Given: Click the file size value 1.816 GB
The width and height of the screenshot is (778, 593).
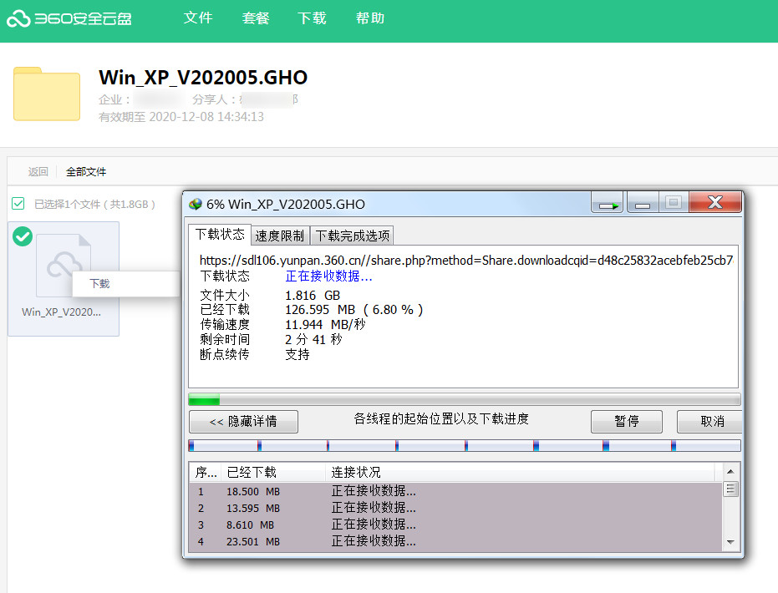Looking at the screenshot, I should pyautogui.click(x=313, y=296).
